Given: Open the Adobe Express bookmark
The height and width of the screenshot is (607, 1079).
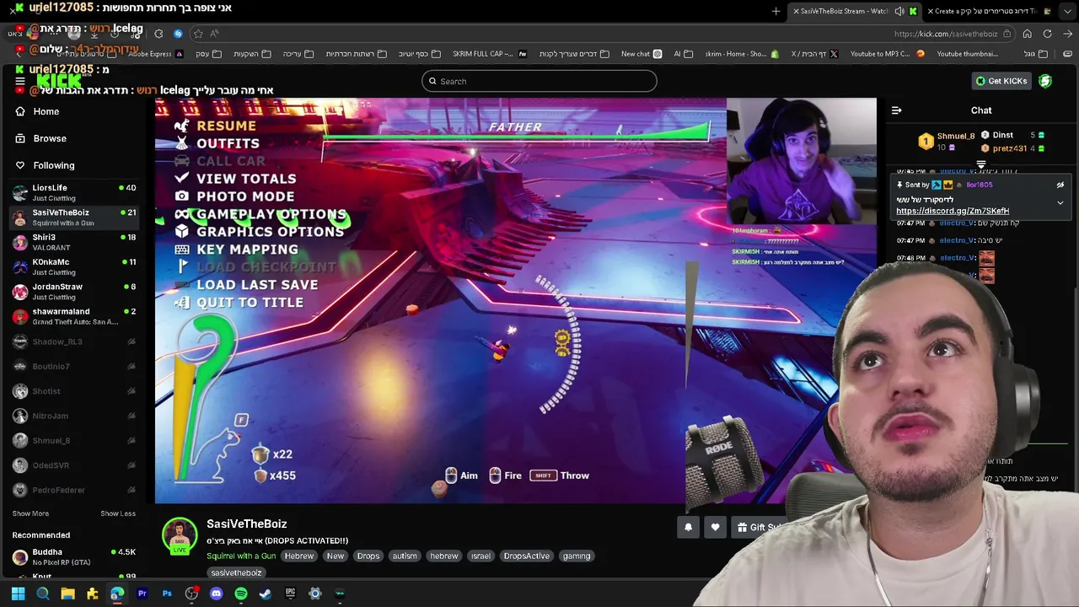Looking at the screenshot, I should [x=155, y=54].
